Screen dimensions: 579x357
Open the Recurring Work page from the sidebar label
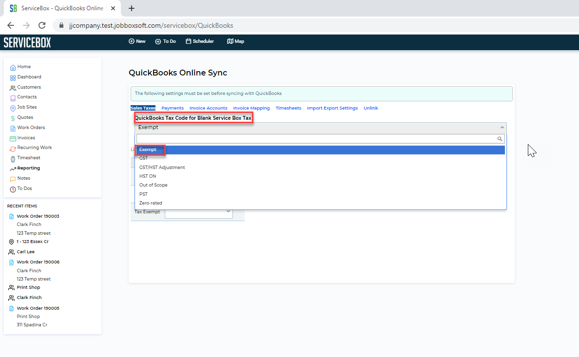[x=35, y=148]
